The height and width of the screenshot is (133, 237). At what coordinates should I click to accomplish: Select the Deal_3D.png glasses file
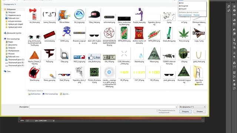[x=64, y=75]
